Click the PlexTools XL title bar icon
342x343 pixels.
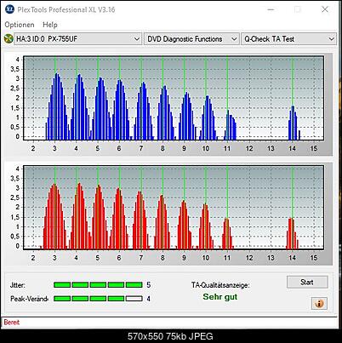pos(9,9)
